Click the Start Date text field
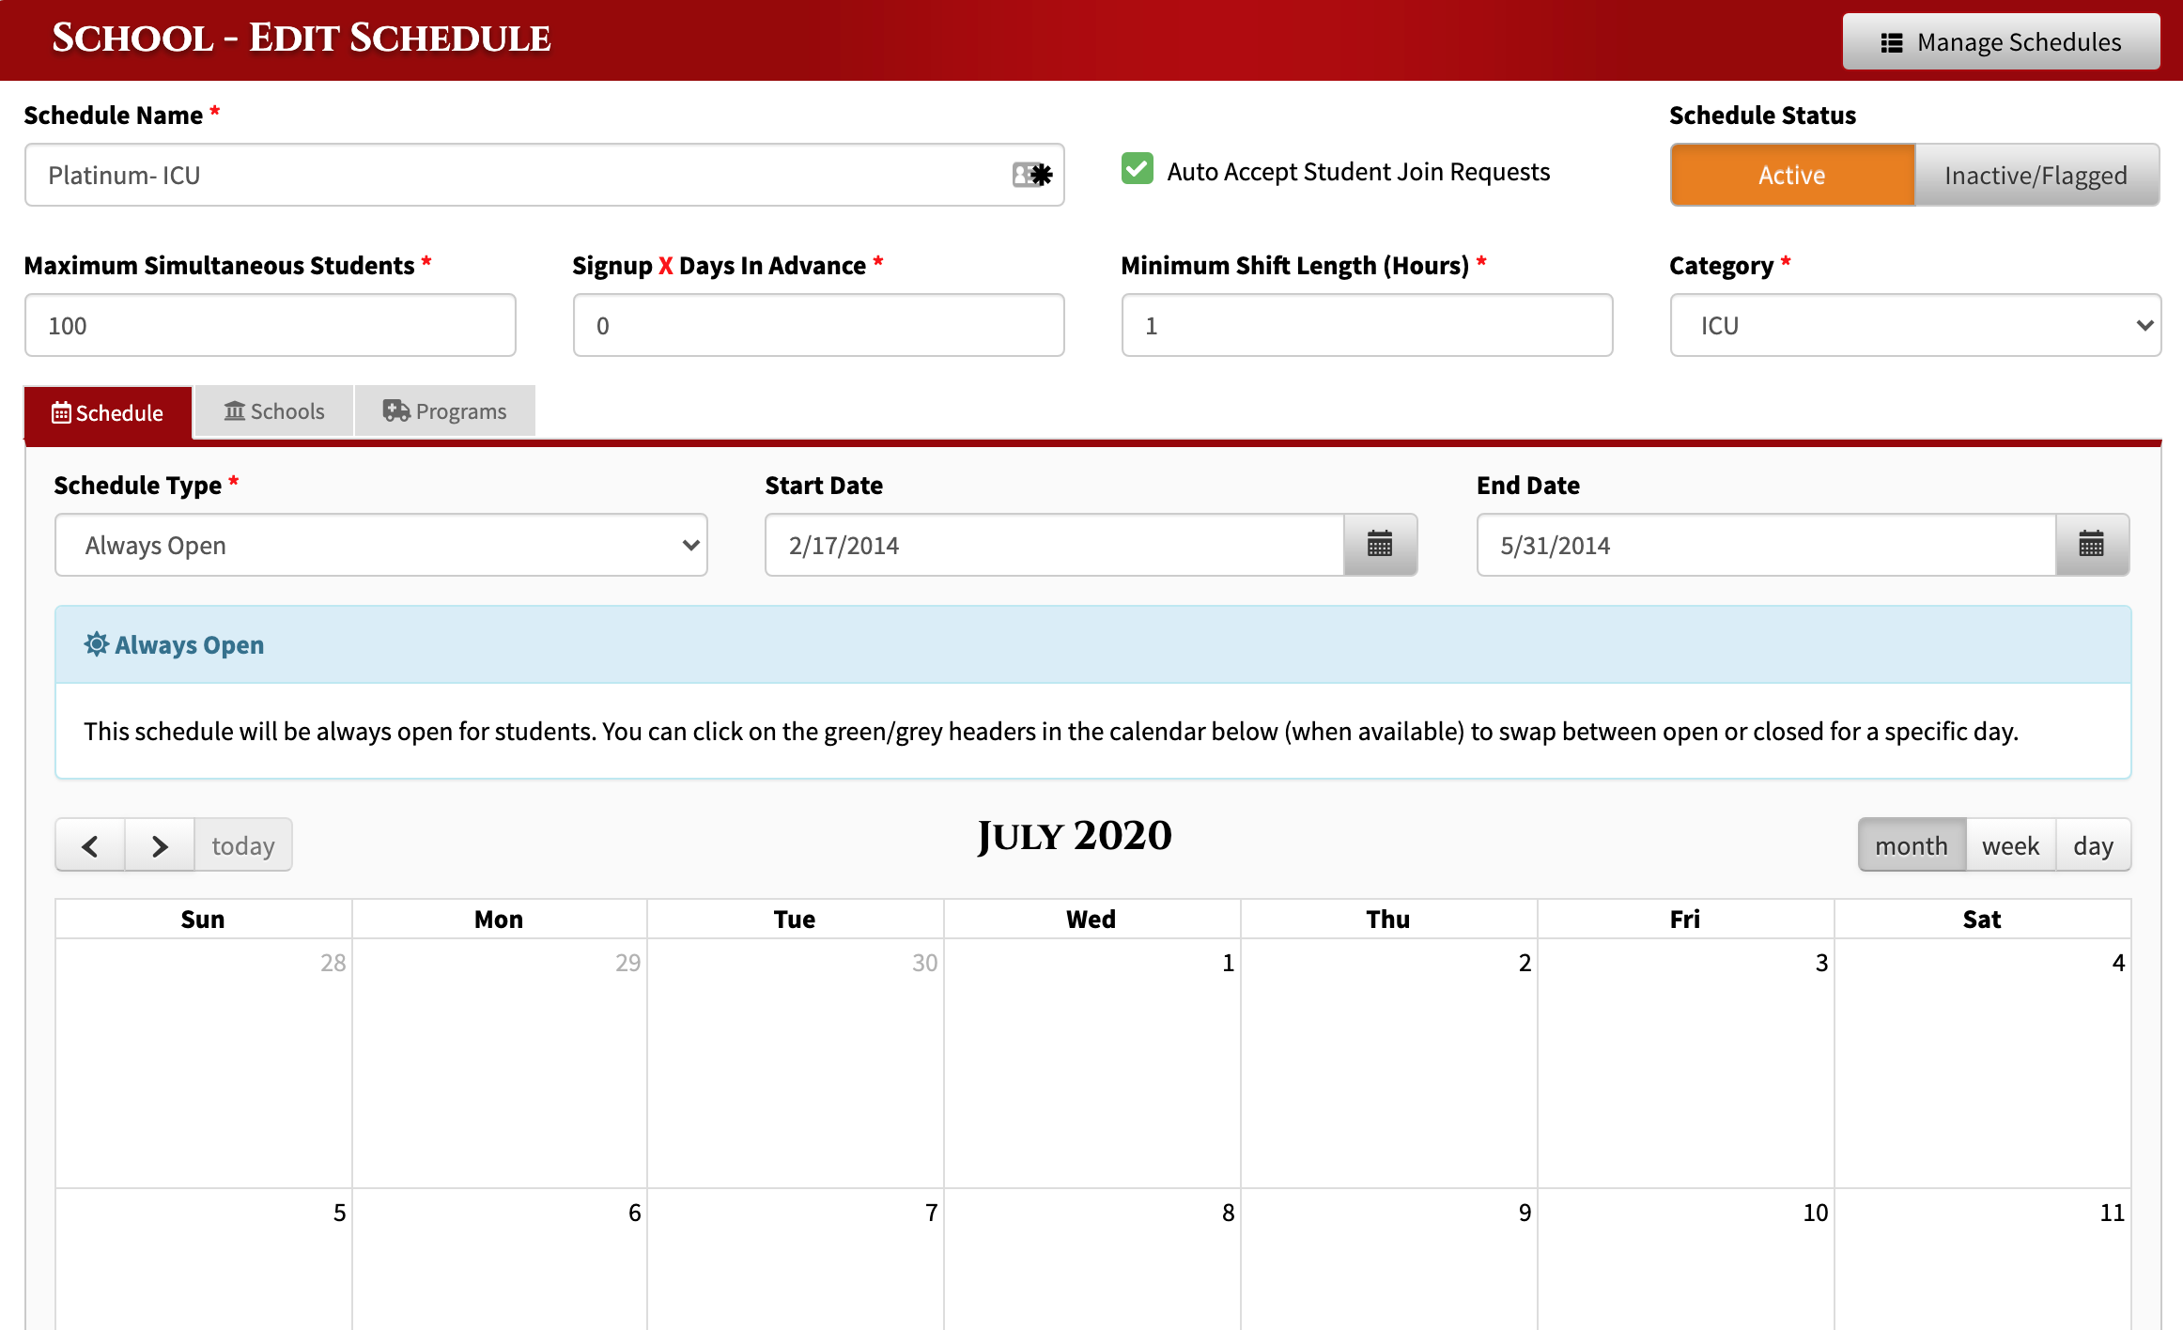The image size is (2183, 1330). coord(1055,545)
